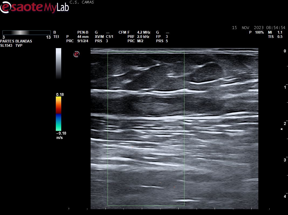Select the CFM frequency 4.2 MHz value
288x215 pixels.
click(143, 32)
